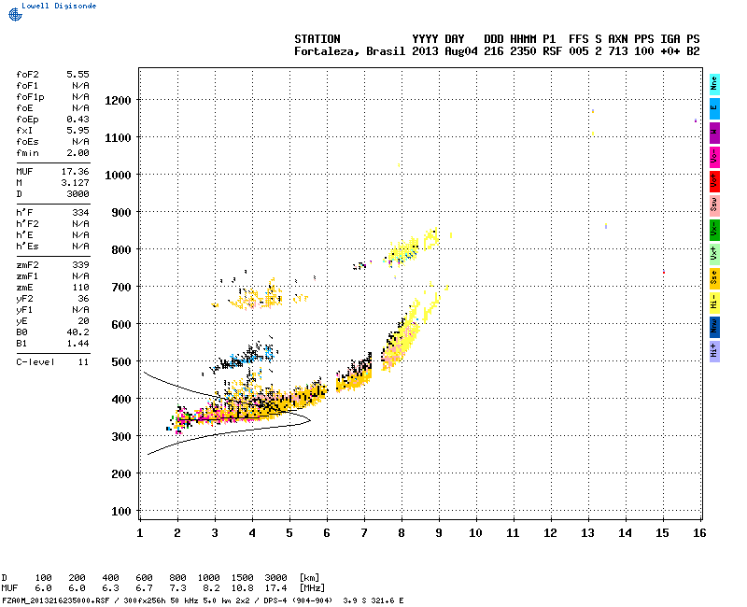Click the year value 2013 in header
The width and height of the screenshot is (747, 607).
pos(425,51)
